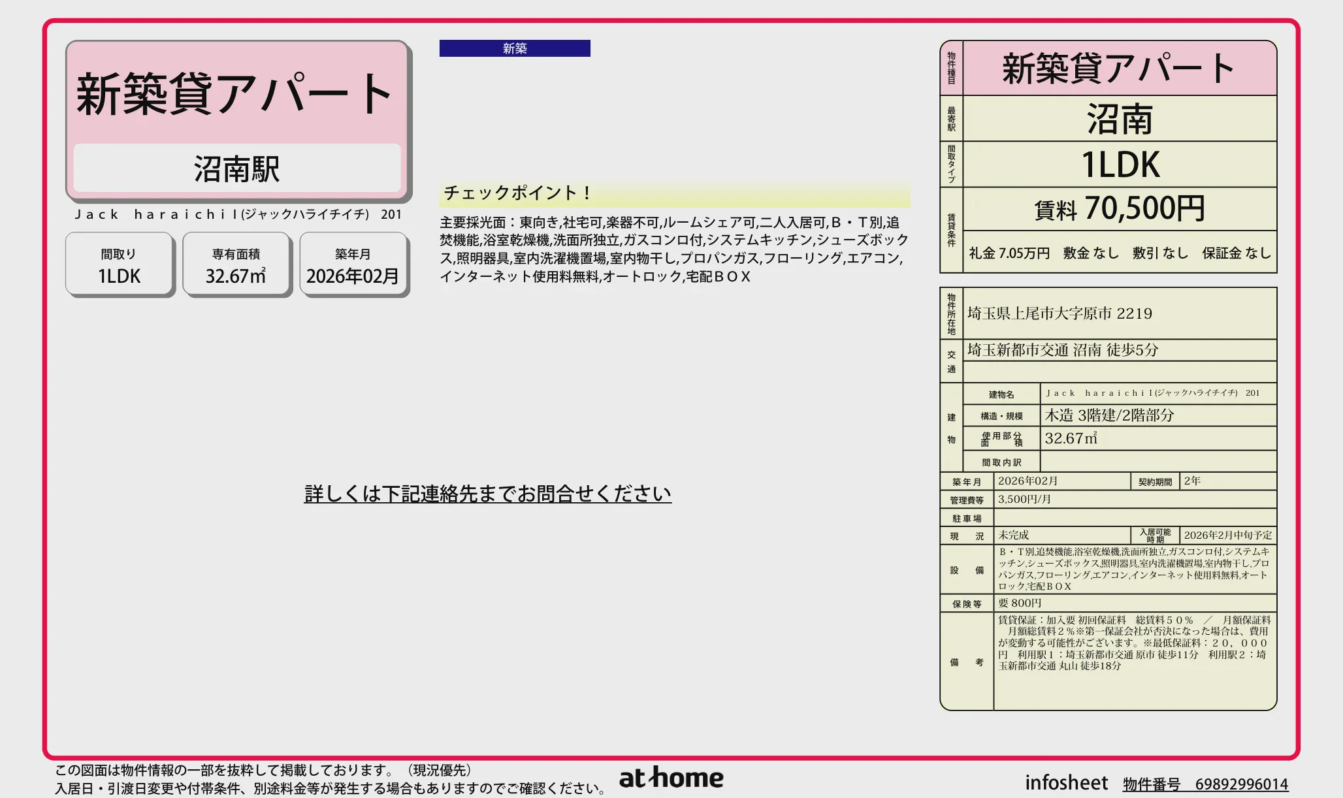This screenshot has height=798, width=1343.
Task: Click the チェックポイント！ heading
Action: pos(516,193)
